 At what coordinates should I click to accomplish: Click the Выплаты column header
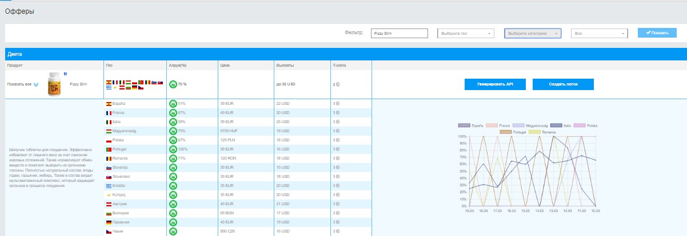click(x=285, y=65)
